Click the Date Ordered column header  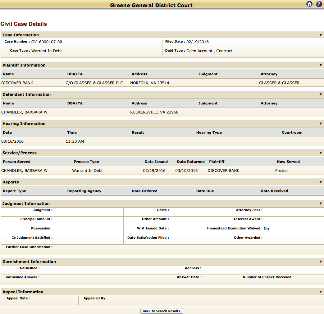145,191
